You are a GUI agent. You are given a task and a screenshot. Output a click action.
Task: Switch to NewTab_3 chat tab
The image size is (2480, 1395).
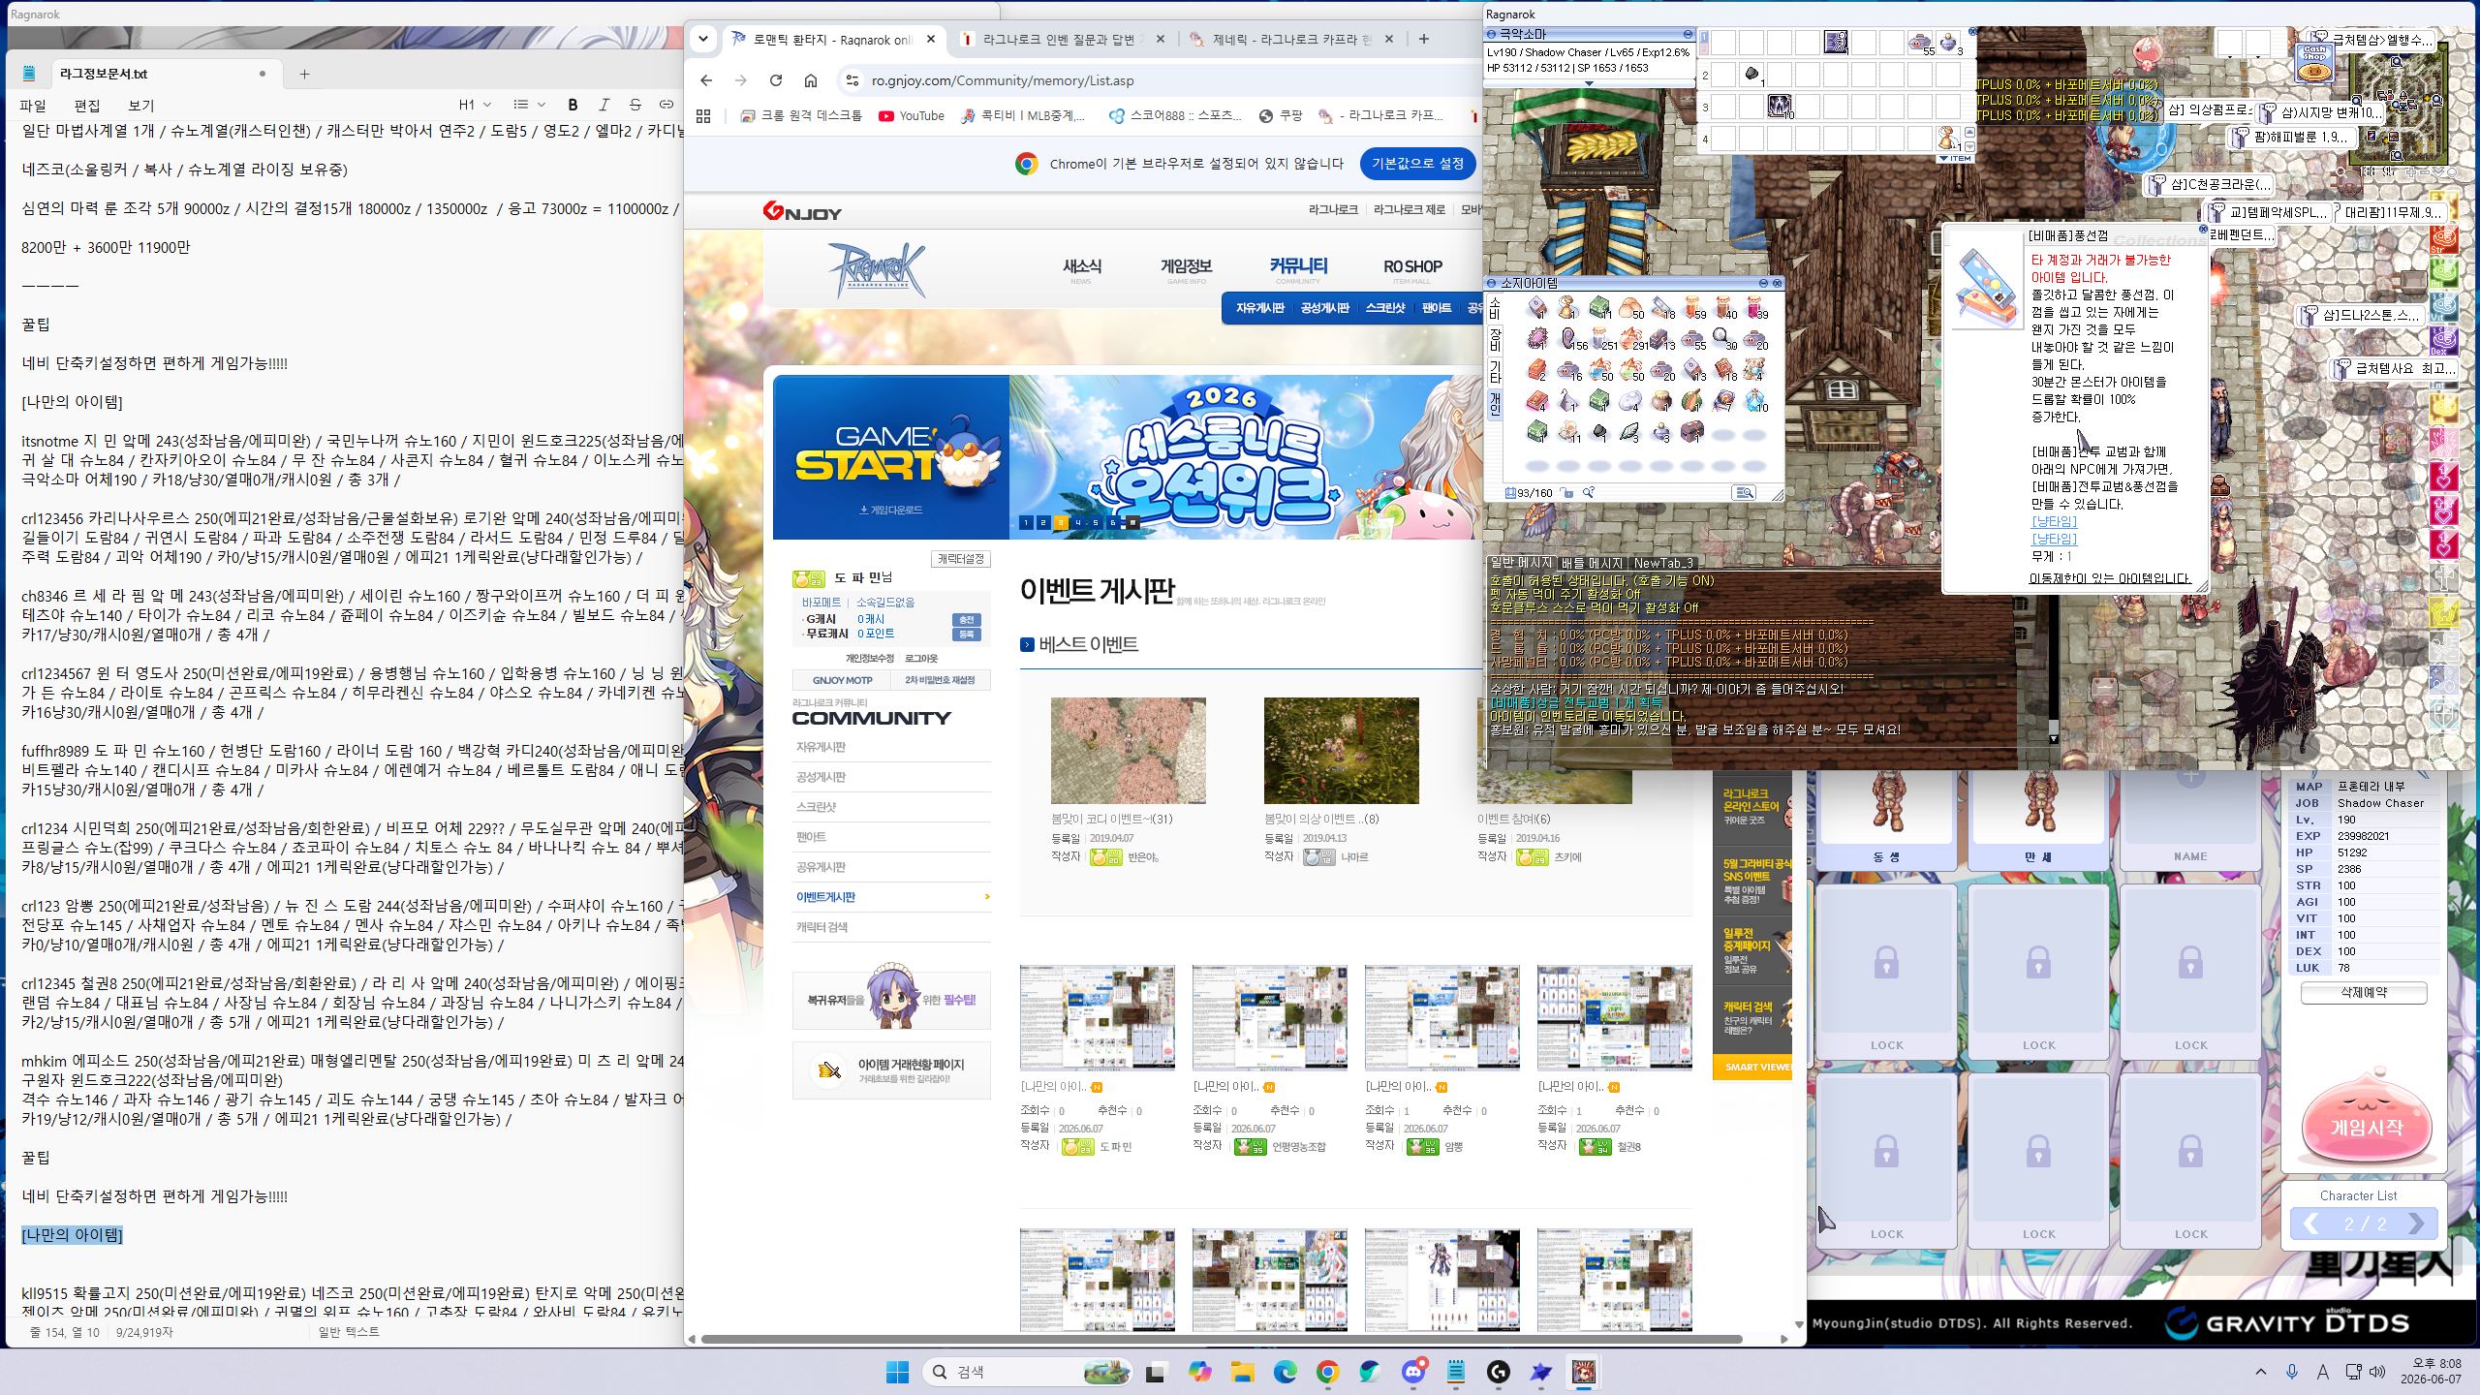tap(1663, 563)
